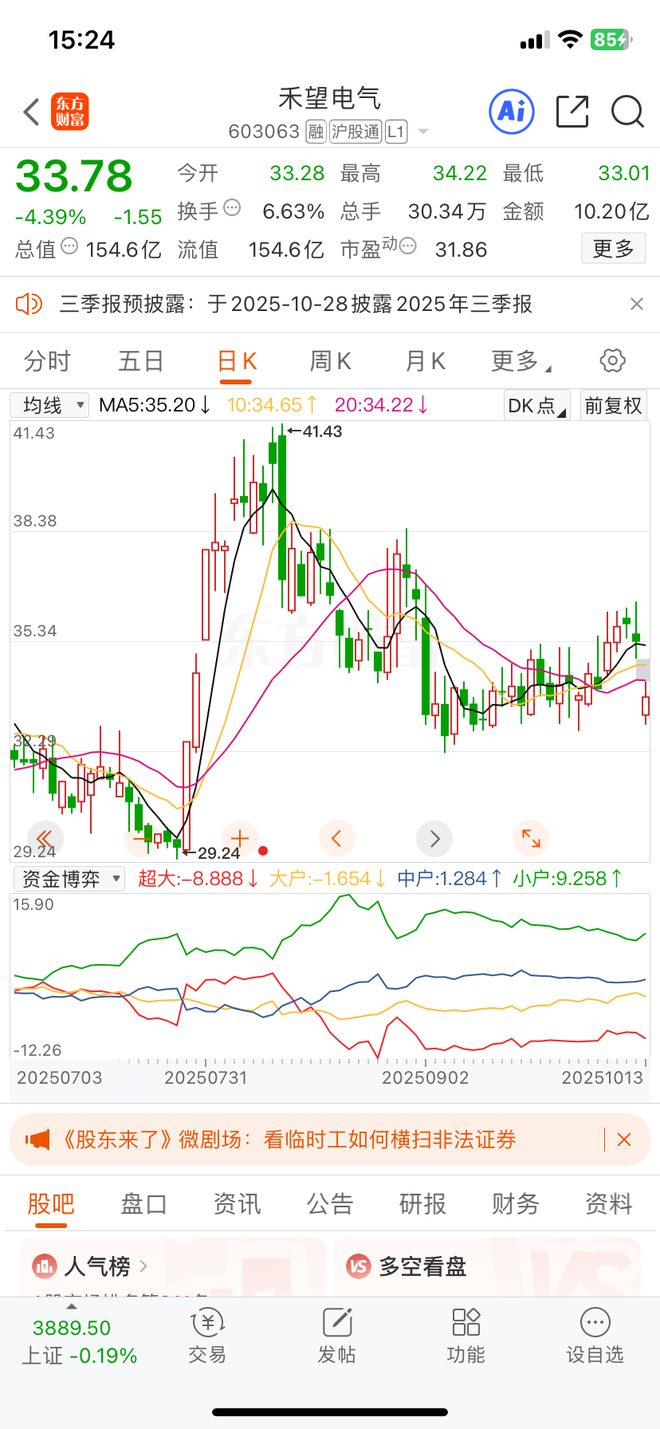Tap the speaker announcement icon
Viewport: 660px width, 1429px height.
29,304
